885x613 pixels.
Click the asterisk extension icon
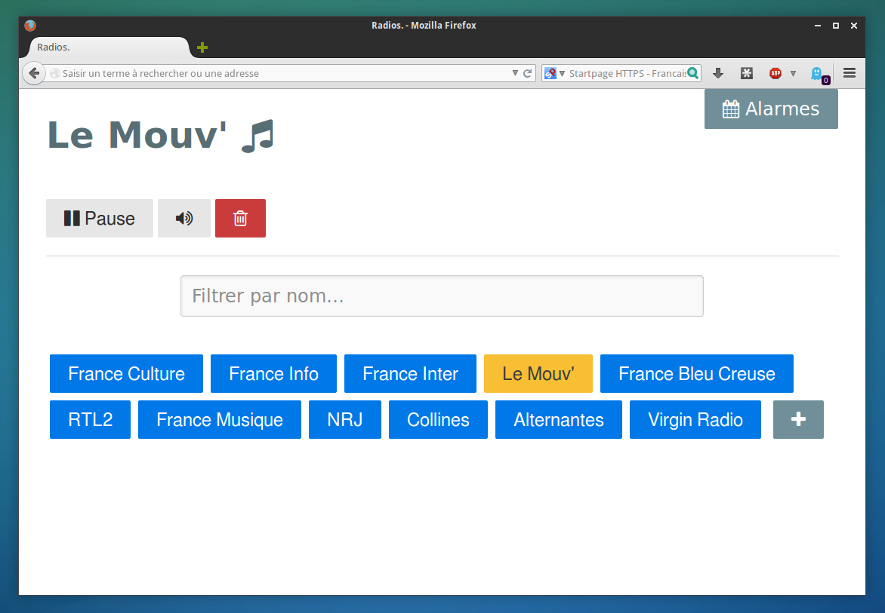pyautogui.click(x=747, y=73)
